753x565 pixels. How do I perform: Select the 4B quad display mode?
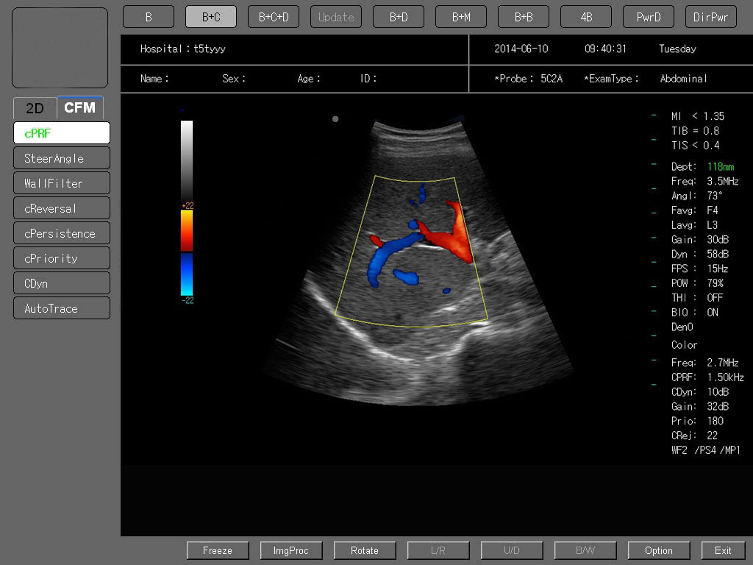pyautogui.click(x=585, y=16)
